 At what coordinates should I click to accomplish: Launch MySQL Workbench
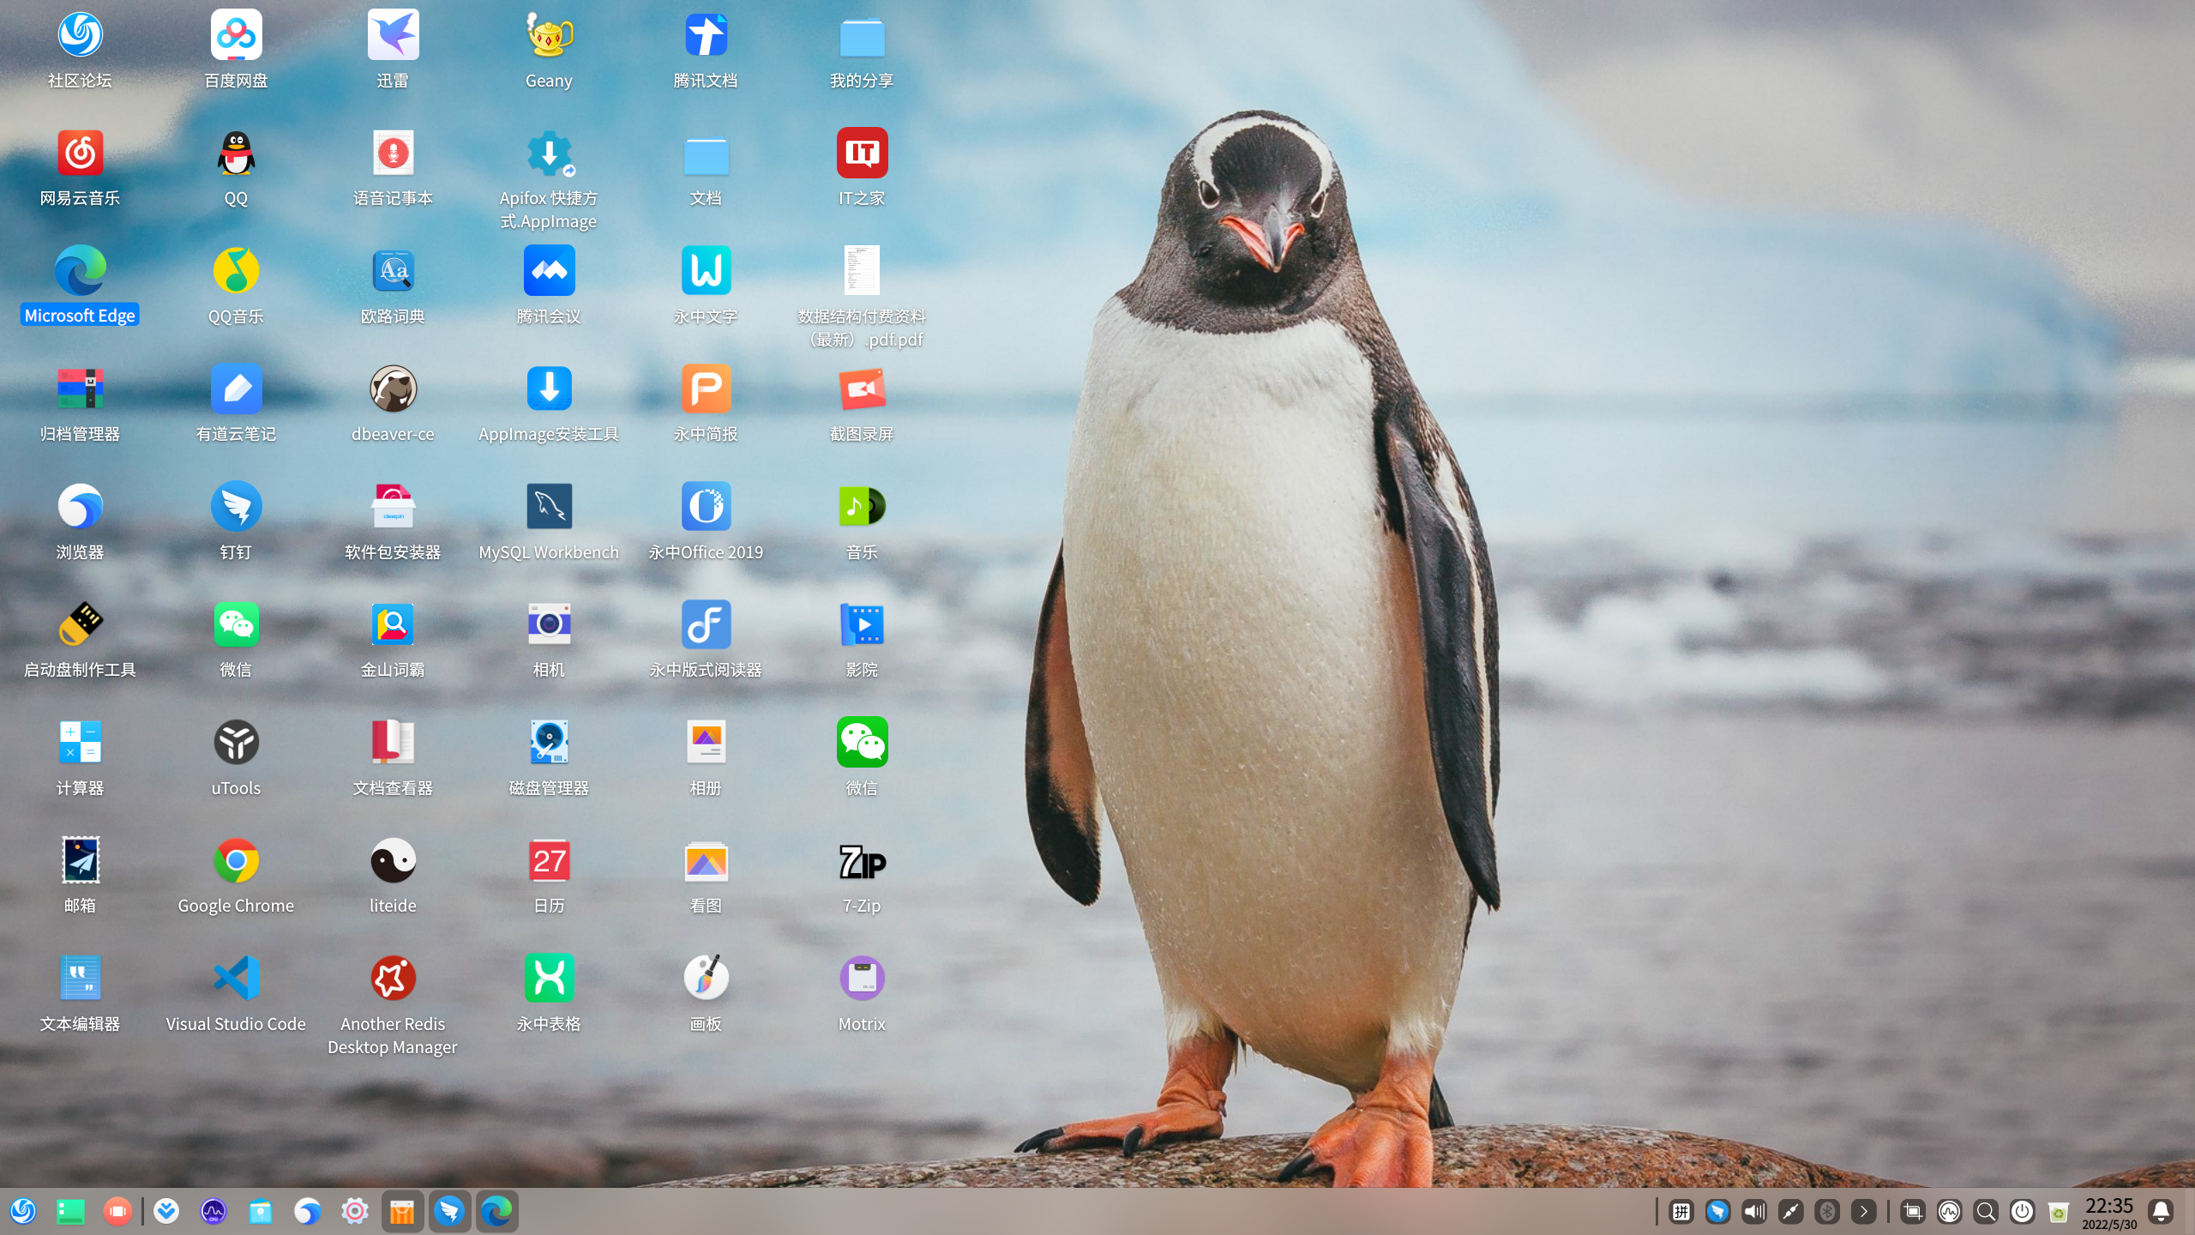pos(549,506)
